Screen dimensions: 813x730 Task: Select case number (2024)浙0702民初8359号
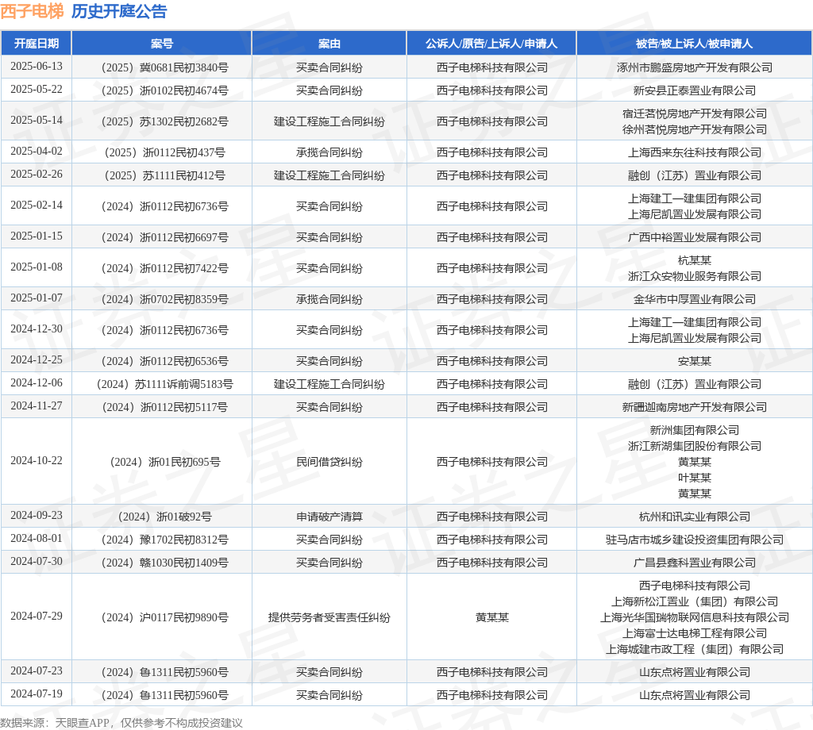pos(162,299)
